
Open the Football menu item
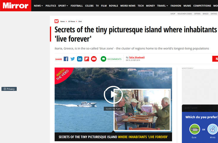(x=77, y=6)
